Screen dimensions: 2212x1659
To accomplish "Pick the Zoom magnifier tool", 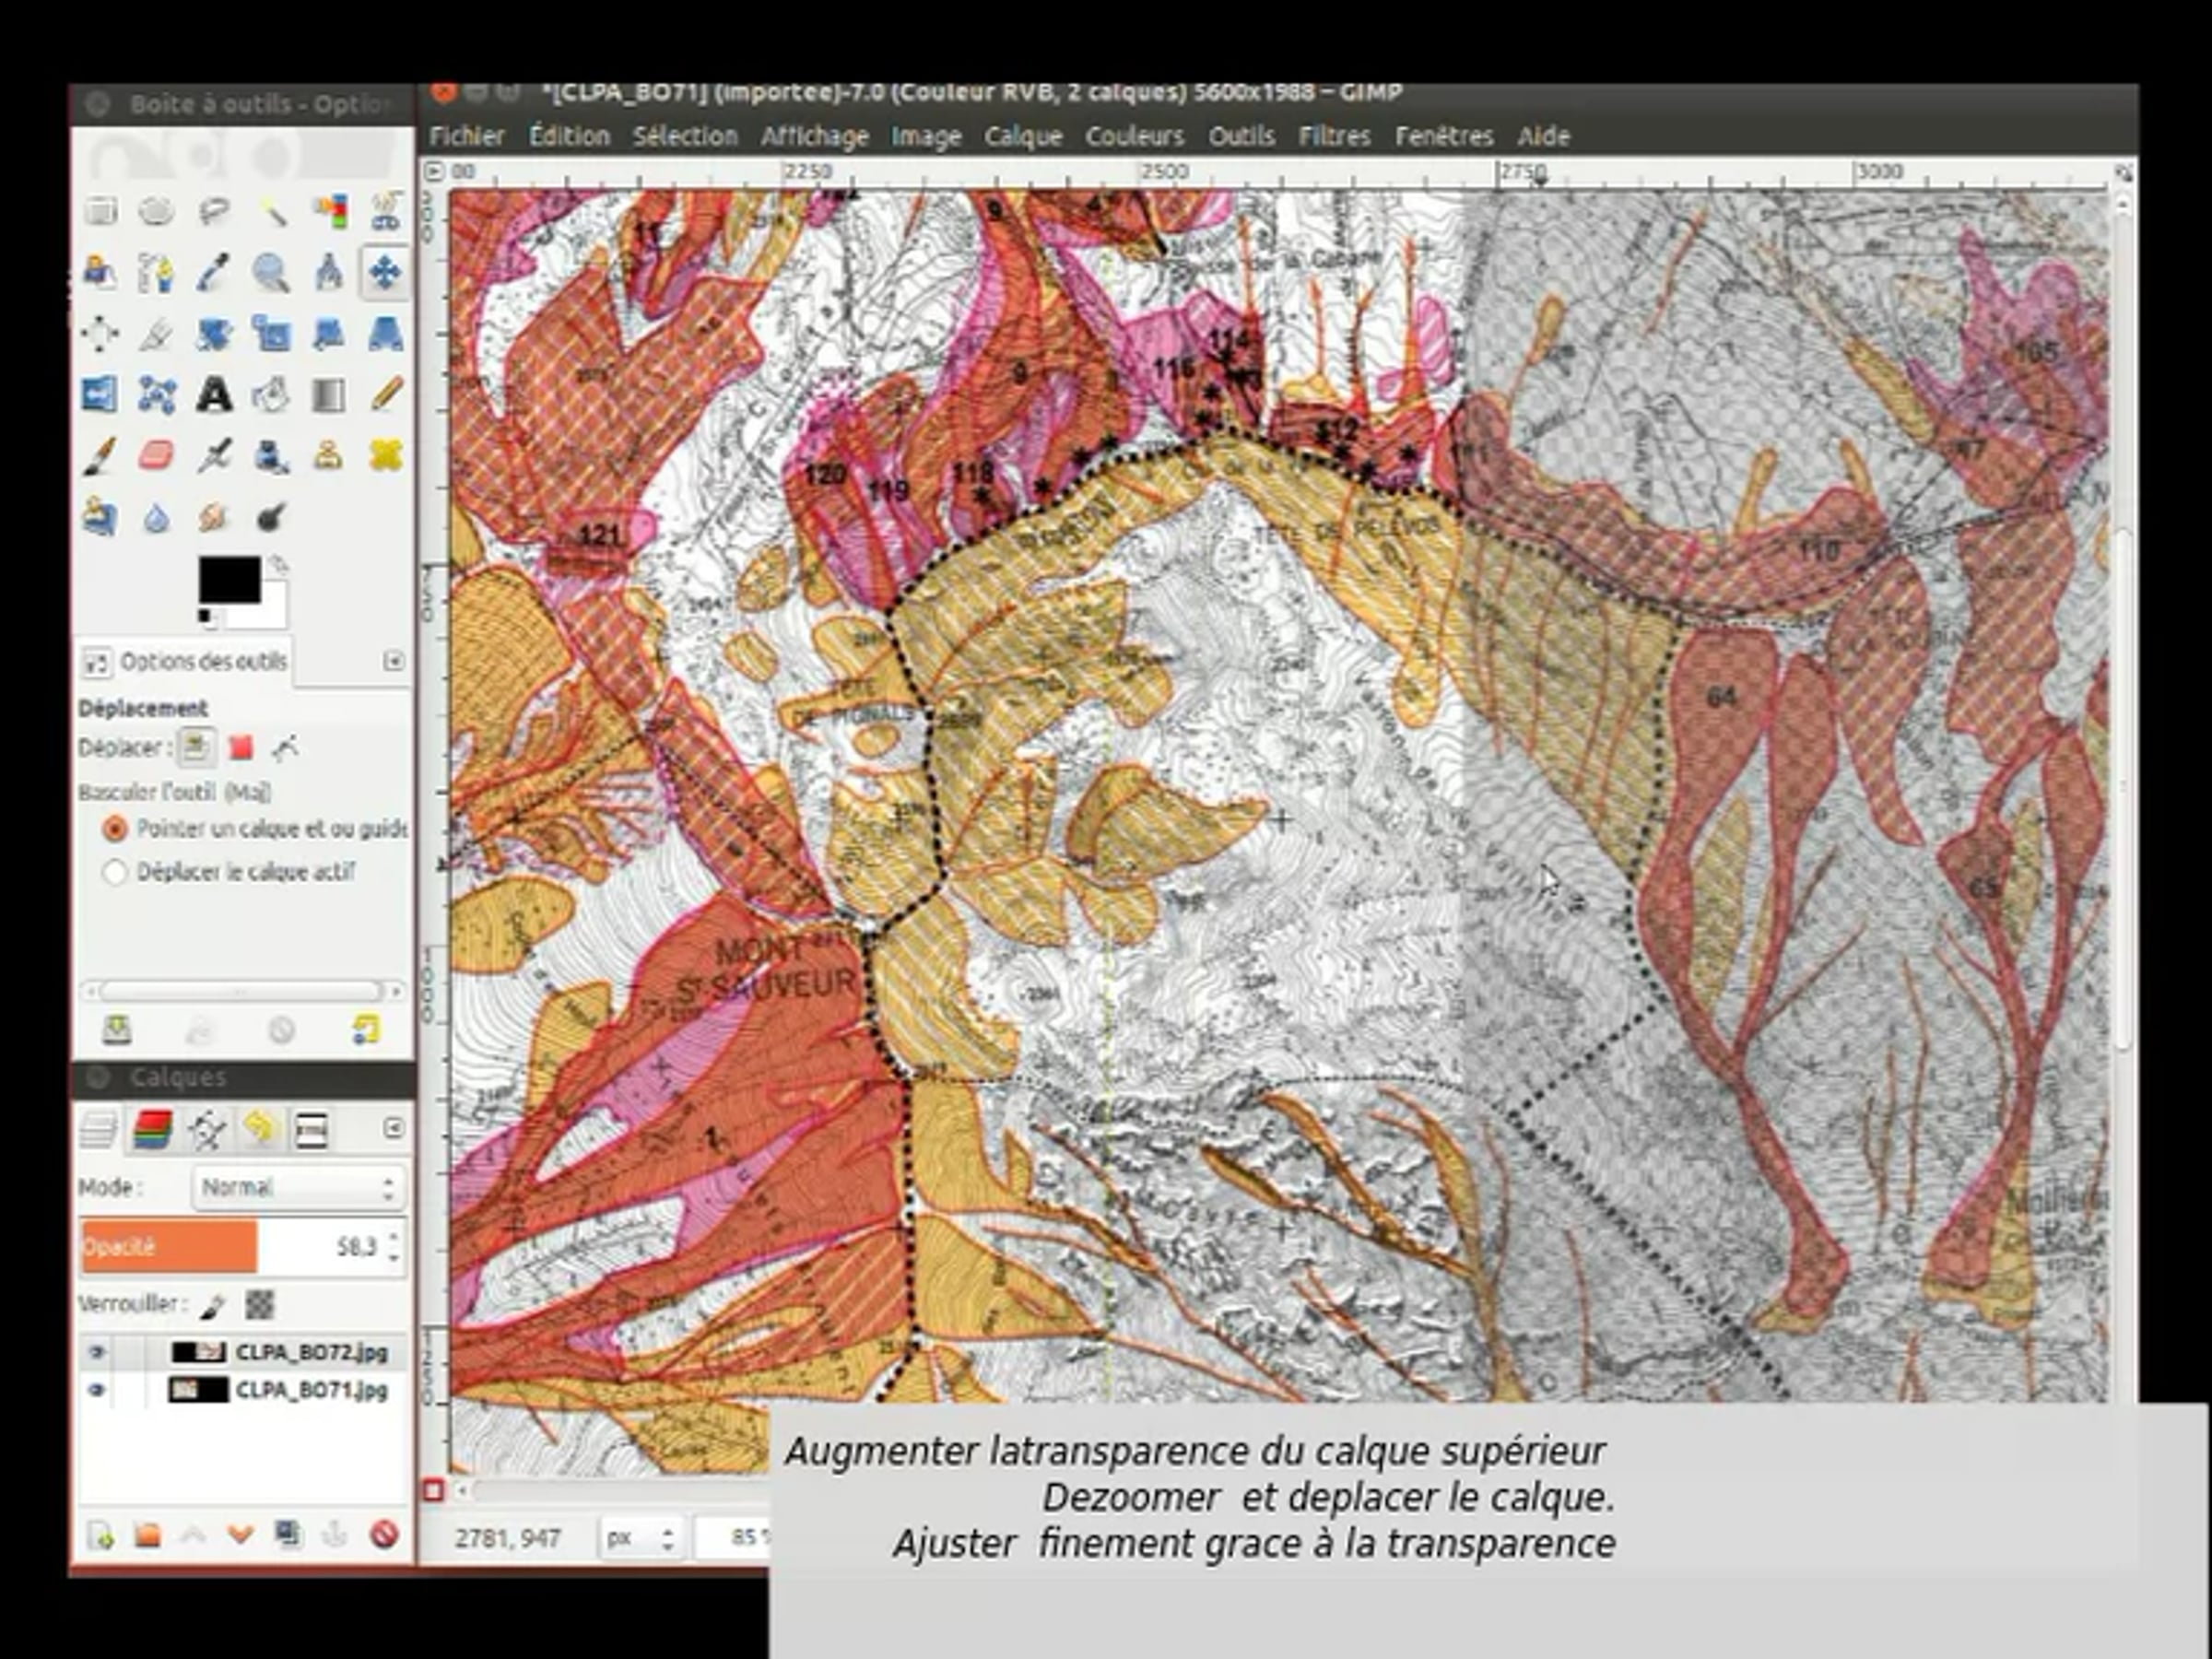I will (270, 272).
